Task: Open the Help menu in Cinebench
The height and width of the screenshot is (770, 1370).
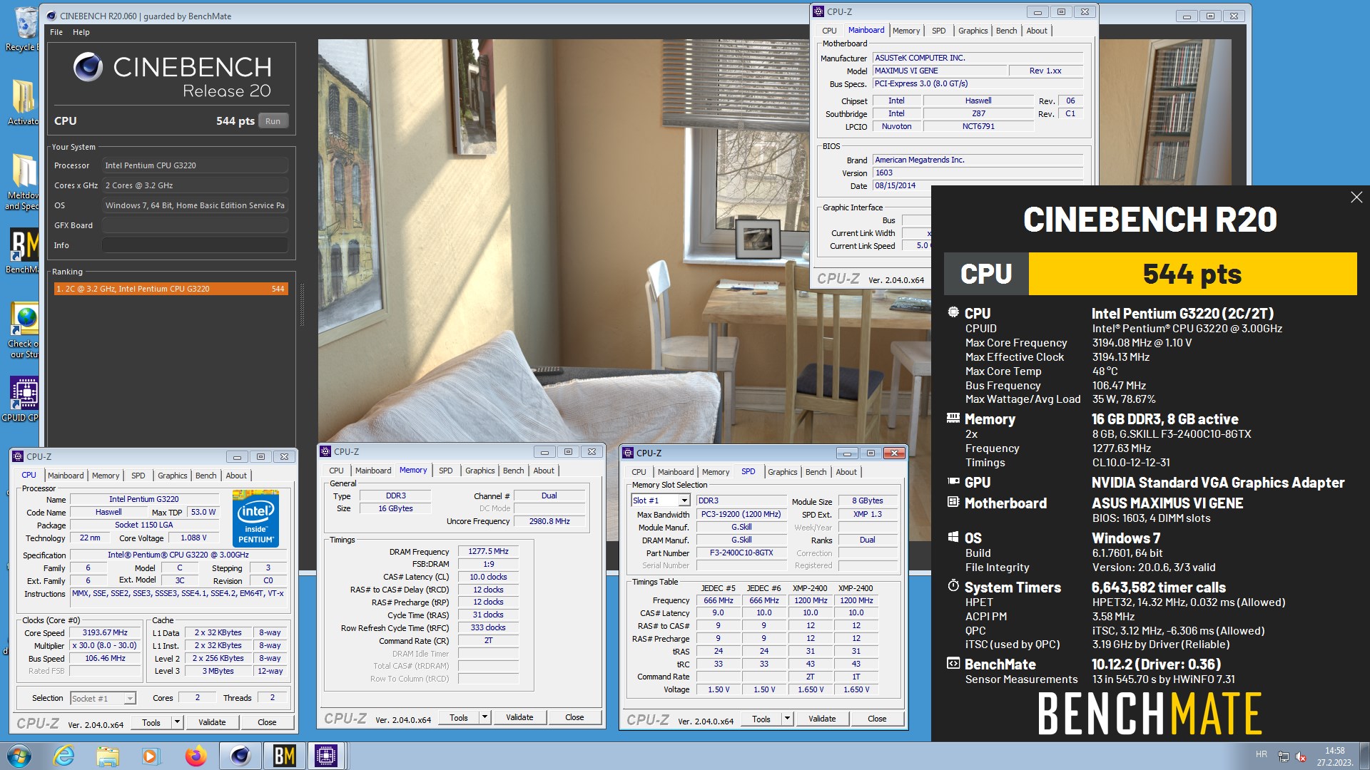Action: tap(81, 32)
